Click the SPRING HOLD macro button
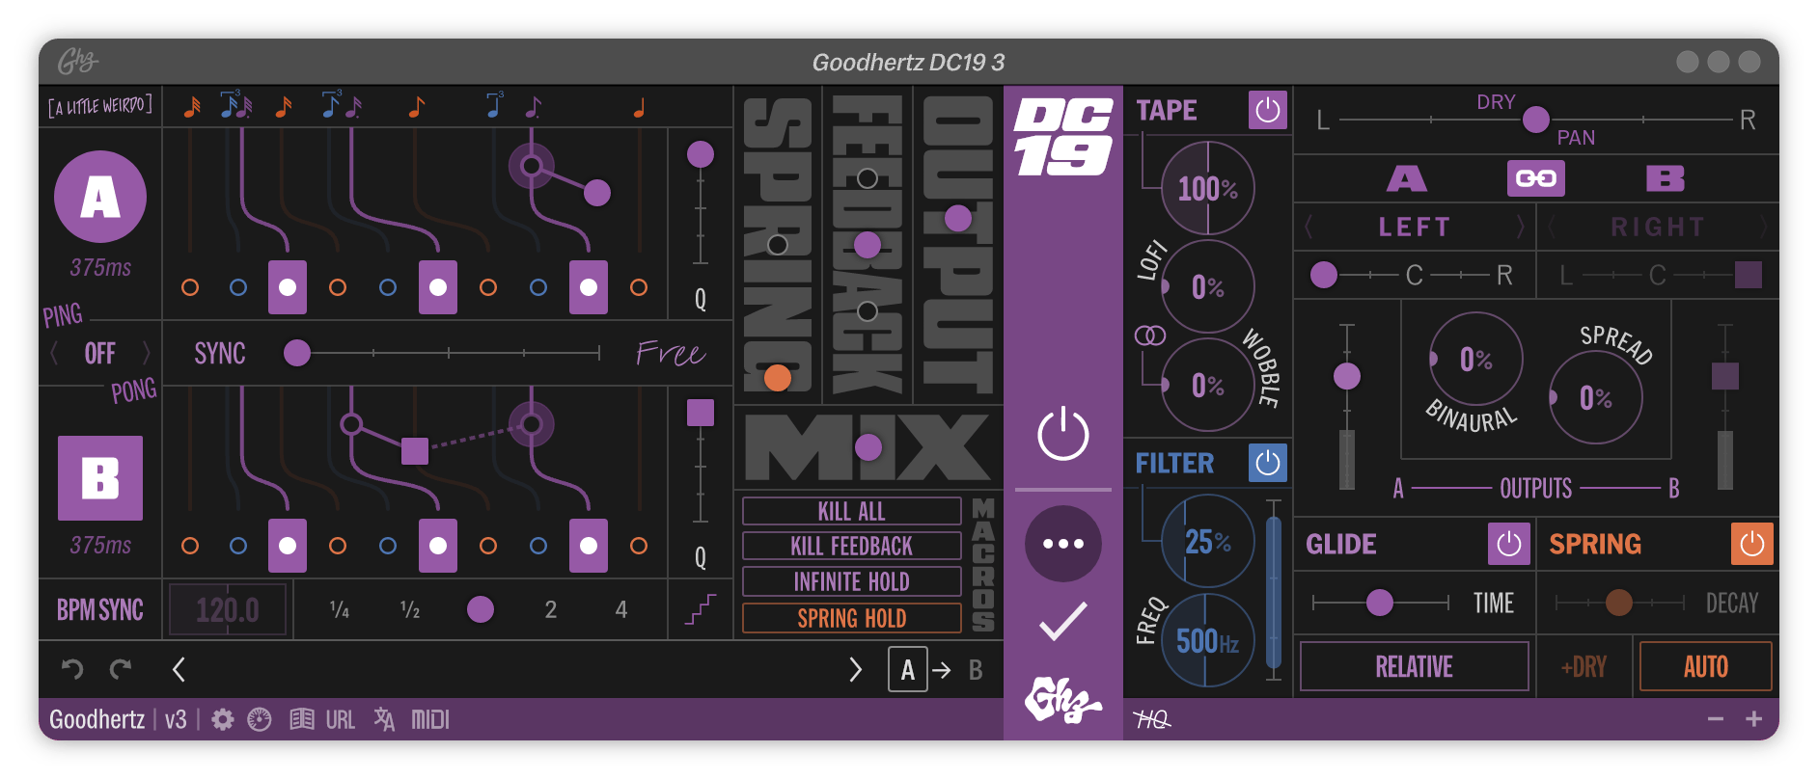Screen dimensions: 1818x779 851,618
